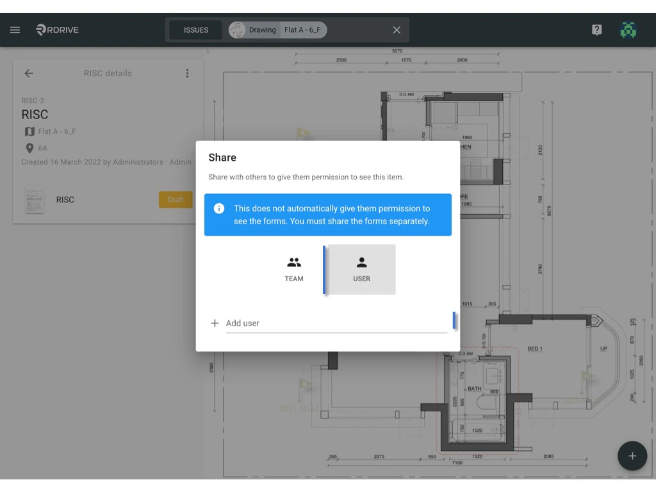The width and height of the screenshot is (656, 492).
Task: Select the USER sharing option
Action: (361, 268)
